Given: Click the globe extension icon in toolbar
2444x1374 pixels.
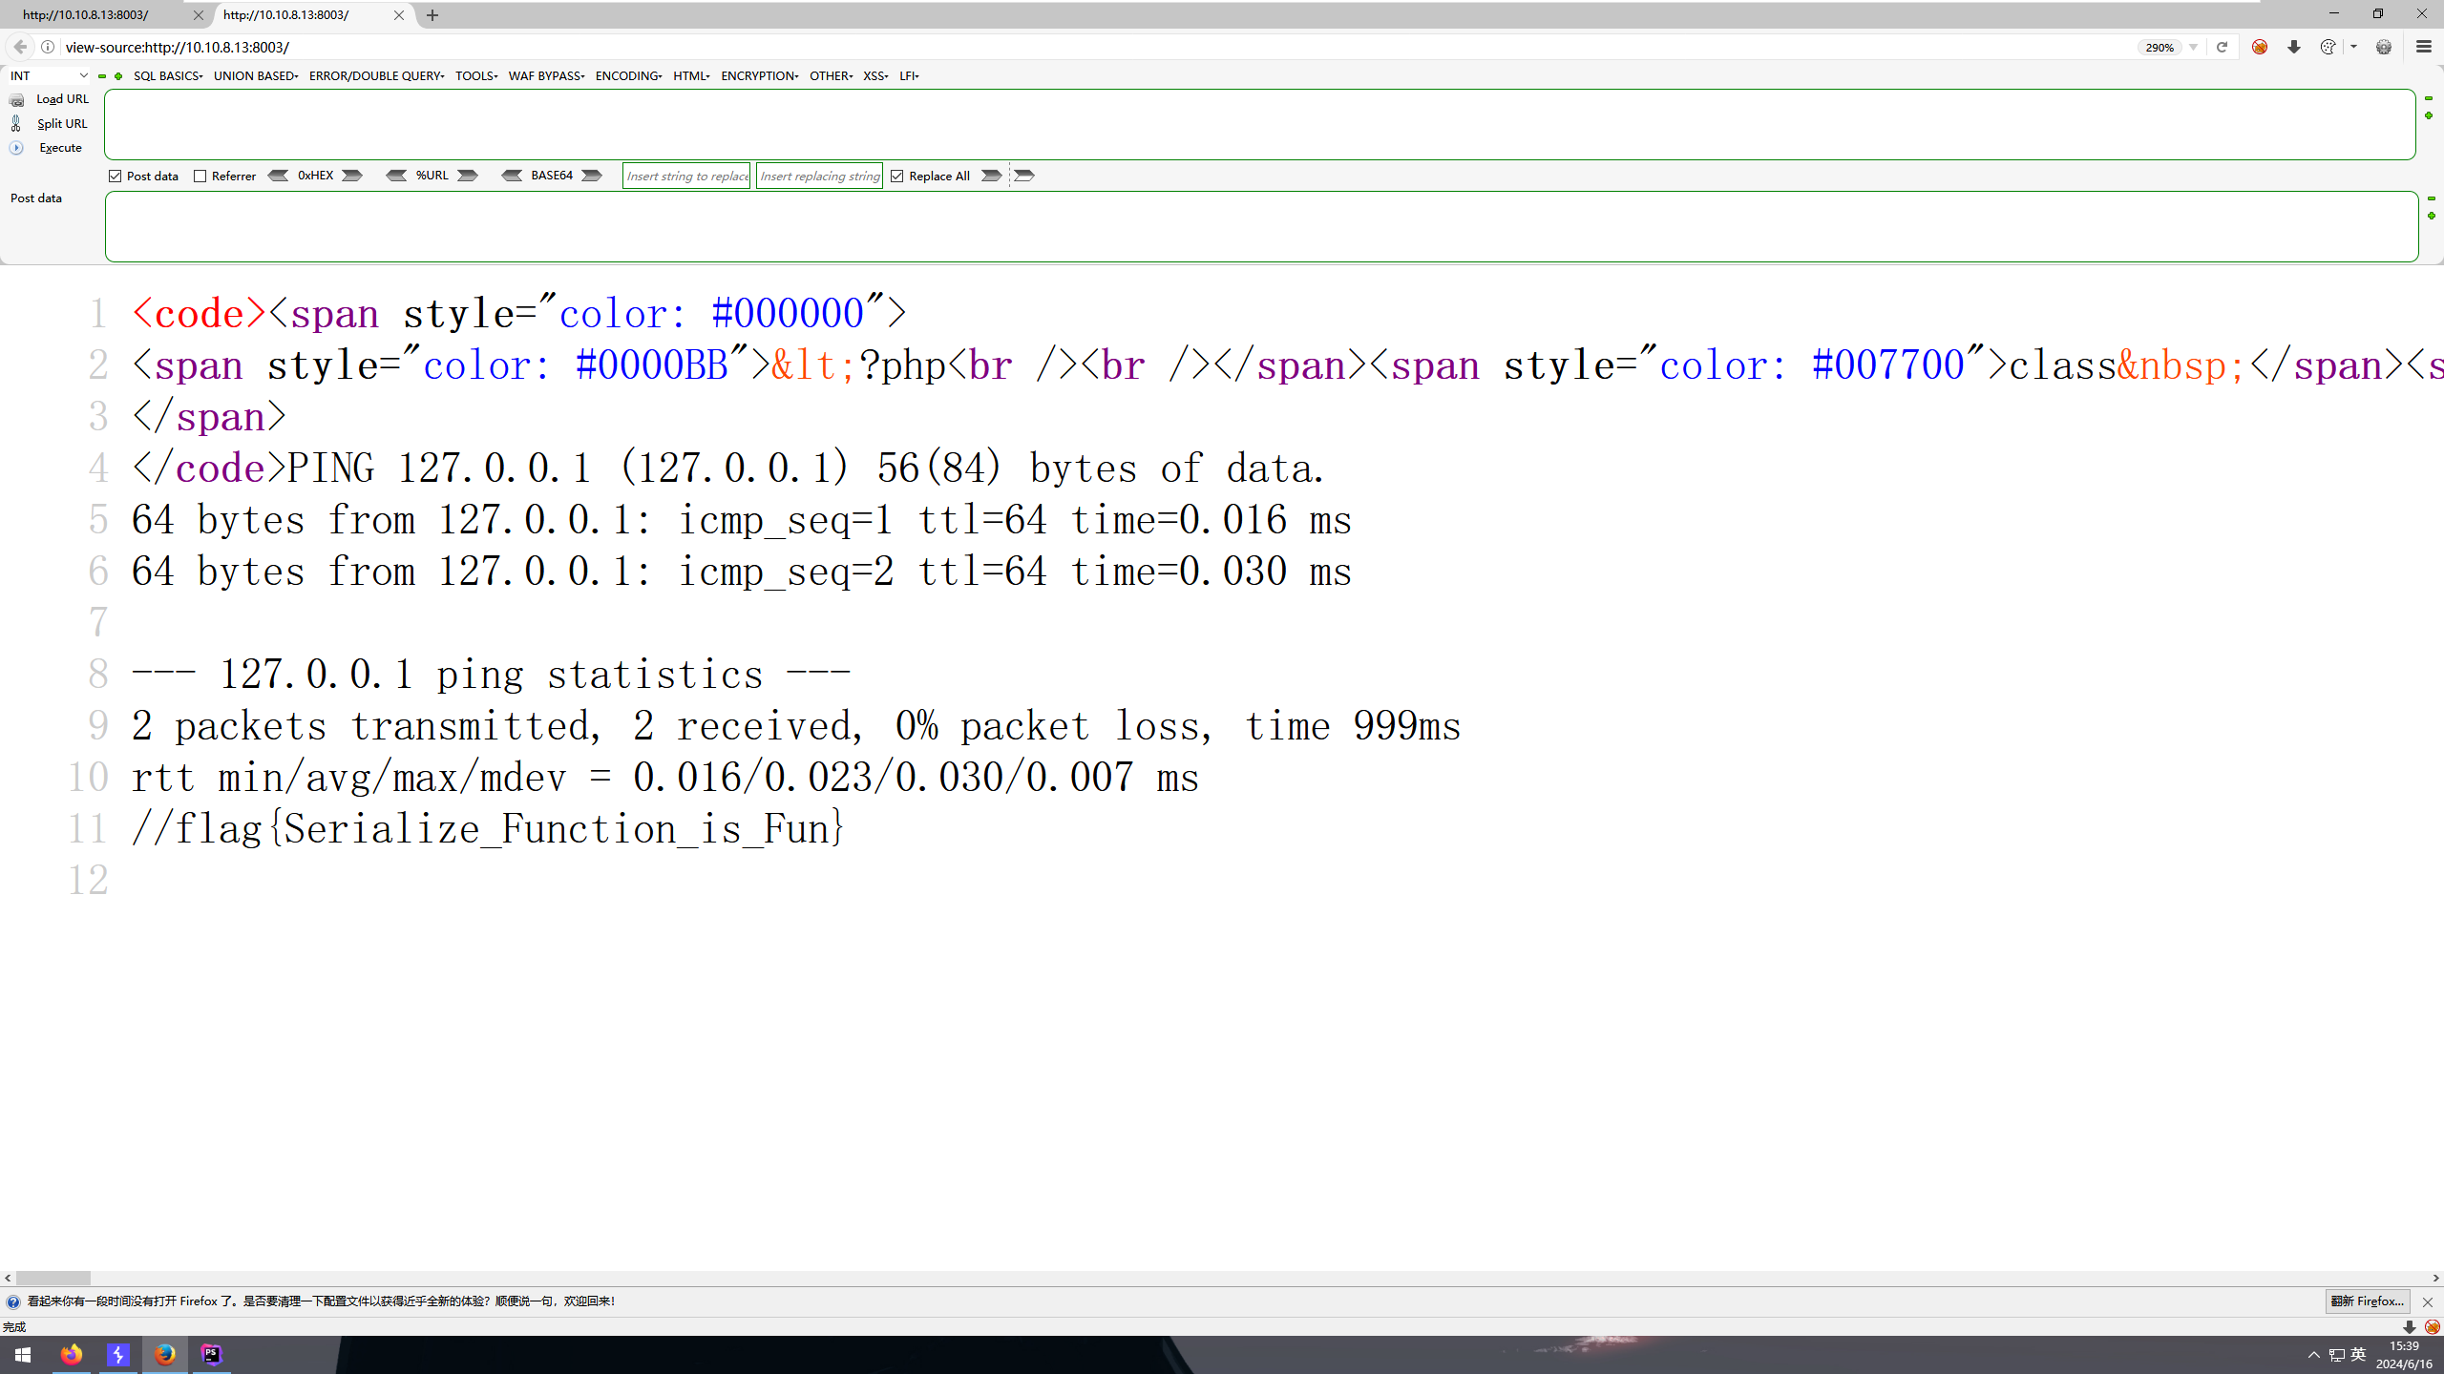Looking at the screenshot, I should click(x=2384, y=47).
